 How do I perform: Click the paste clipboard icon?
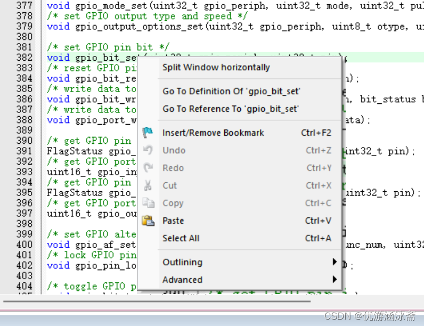coord(148,221)
